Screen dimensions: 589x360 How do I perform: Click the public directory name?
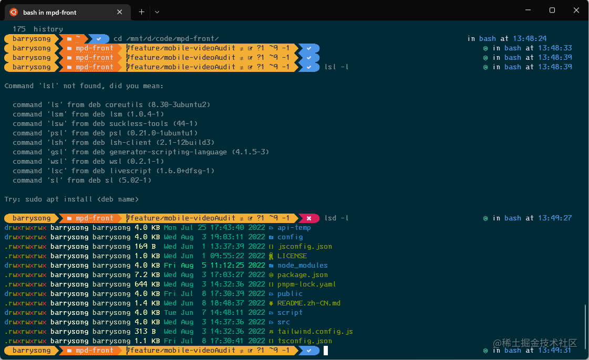click(290, 294)
